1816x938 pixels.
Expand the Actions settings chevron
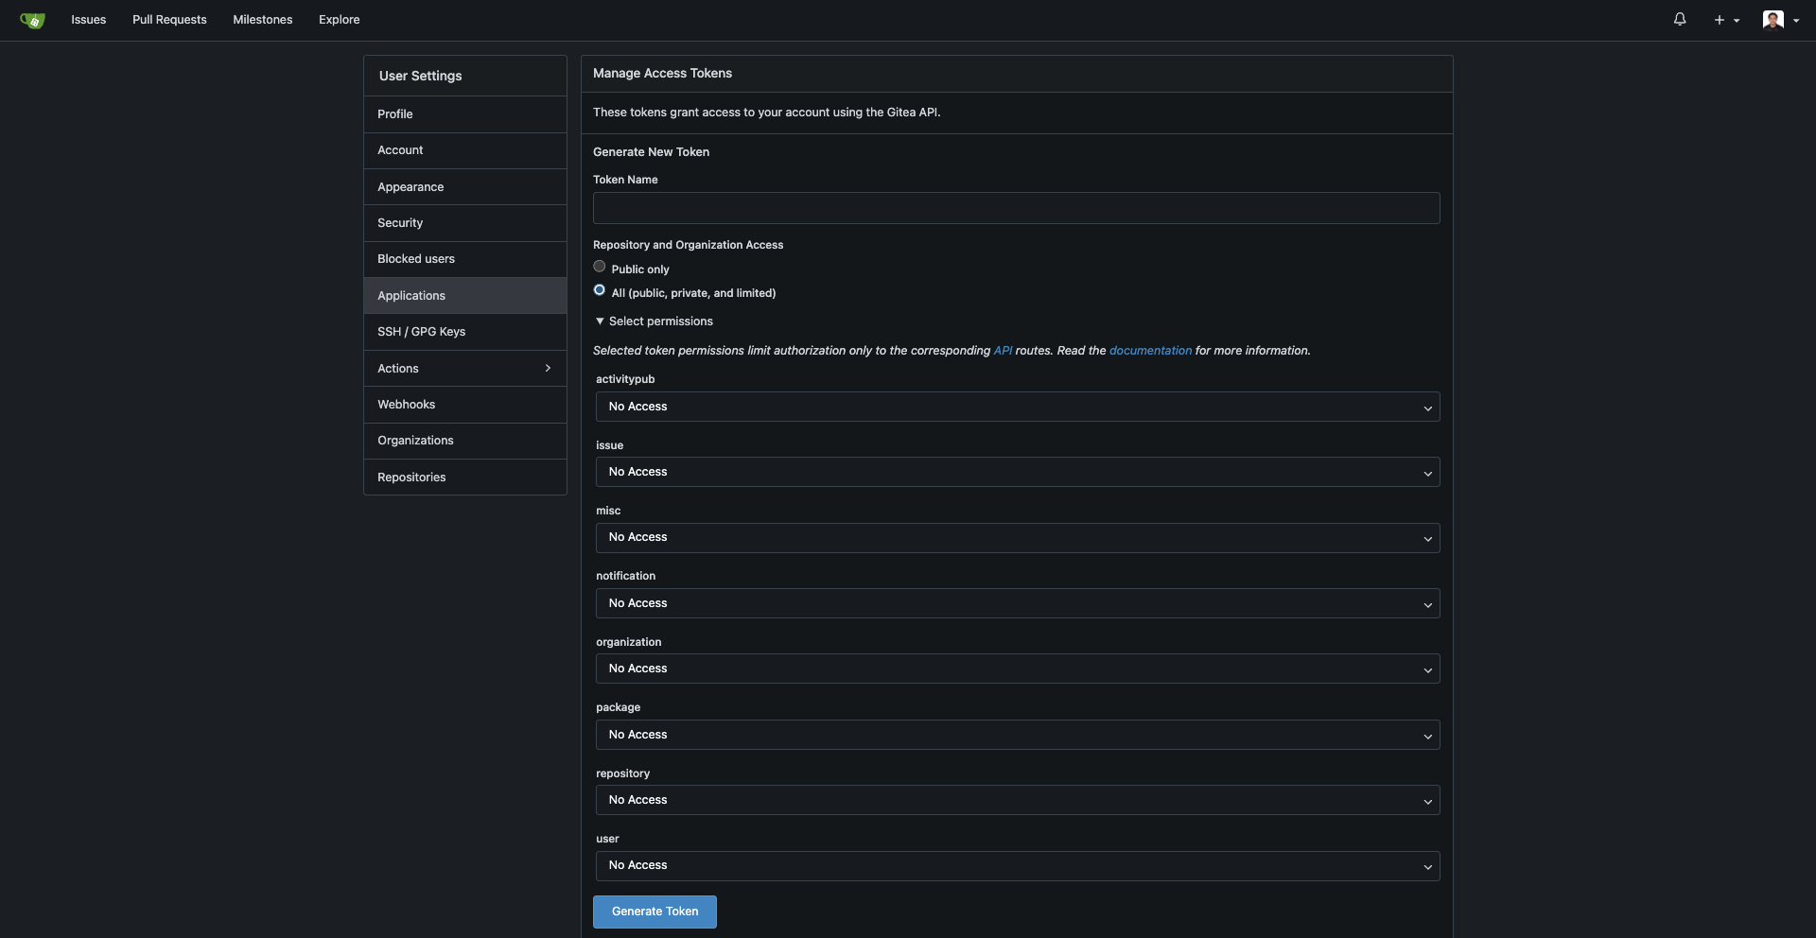click(548, 368)
